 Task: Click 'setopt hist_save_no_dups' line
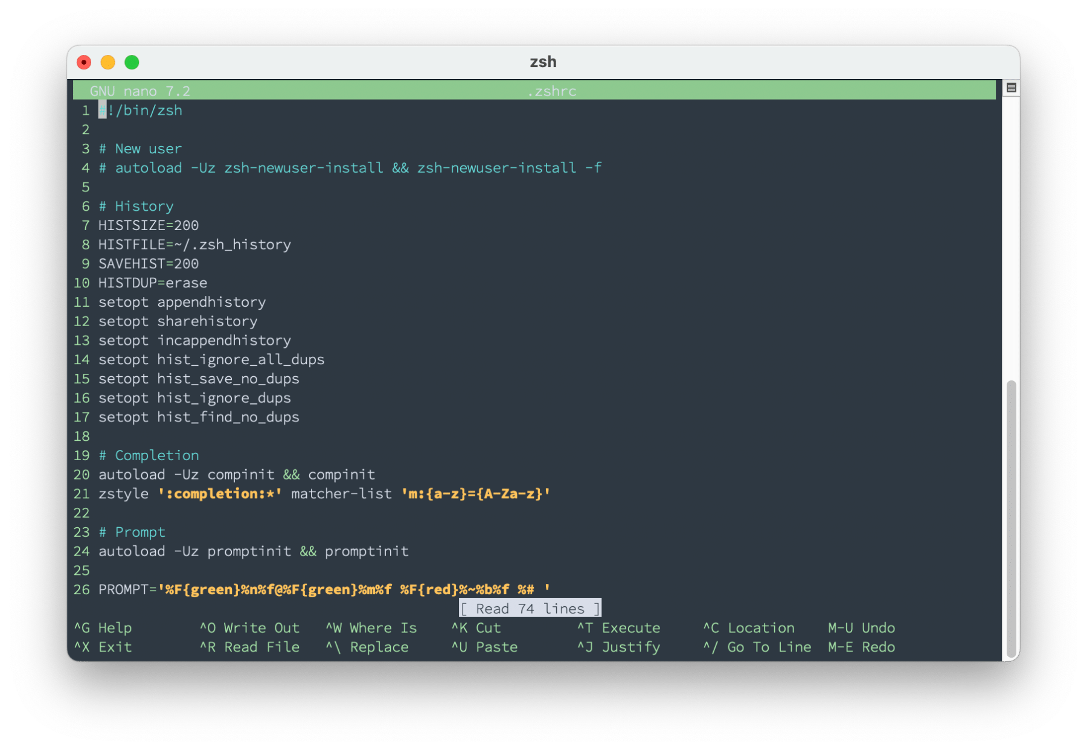pyautogui.click(x=199, y=379)
